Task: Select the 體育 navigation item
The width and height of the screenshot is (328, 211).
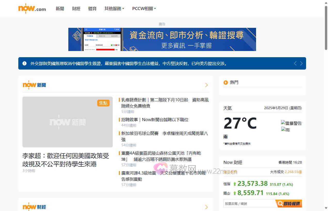Action: (x=92, y=9)
